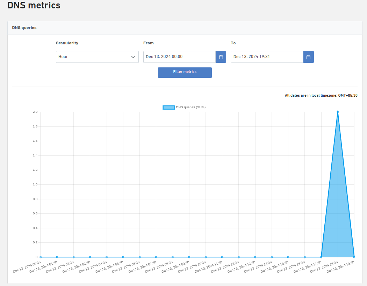This screenshot has width=367, height=286.
Task: Click the first data point at 00:30
Action: point(40,257)
